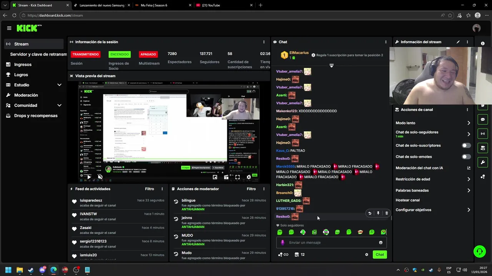This screenshot has width=492, height=276.
Task: Pin the hovered Resiko0 chat message
Action: tap(378, 213)
